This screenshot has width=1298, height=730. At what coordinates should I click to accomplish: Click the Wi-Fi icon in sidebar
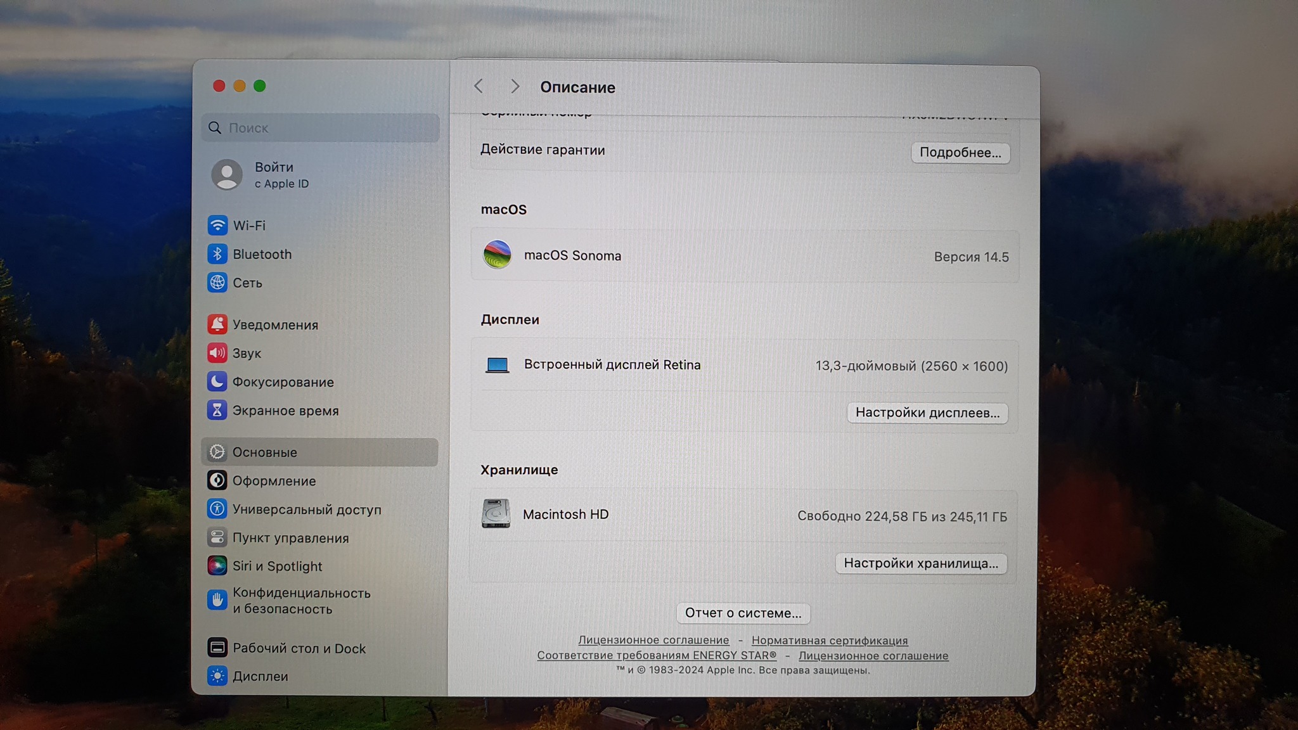(x=217, y=225)
